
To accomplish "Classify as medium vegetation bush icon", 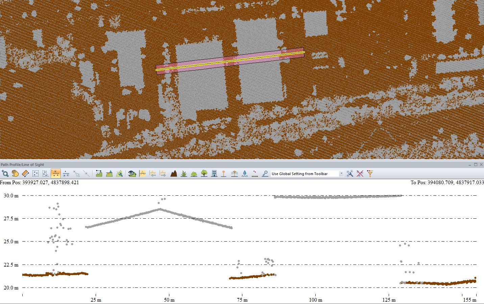I will pos(194,173).
